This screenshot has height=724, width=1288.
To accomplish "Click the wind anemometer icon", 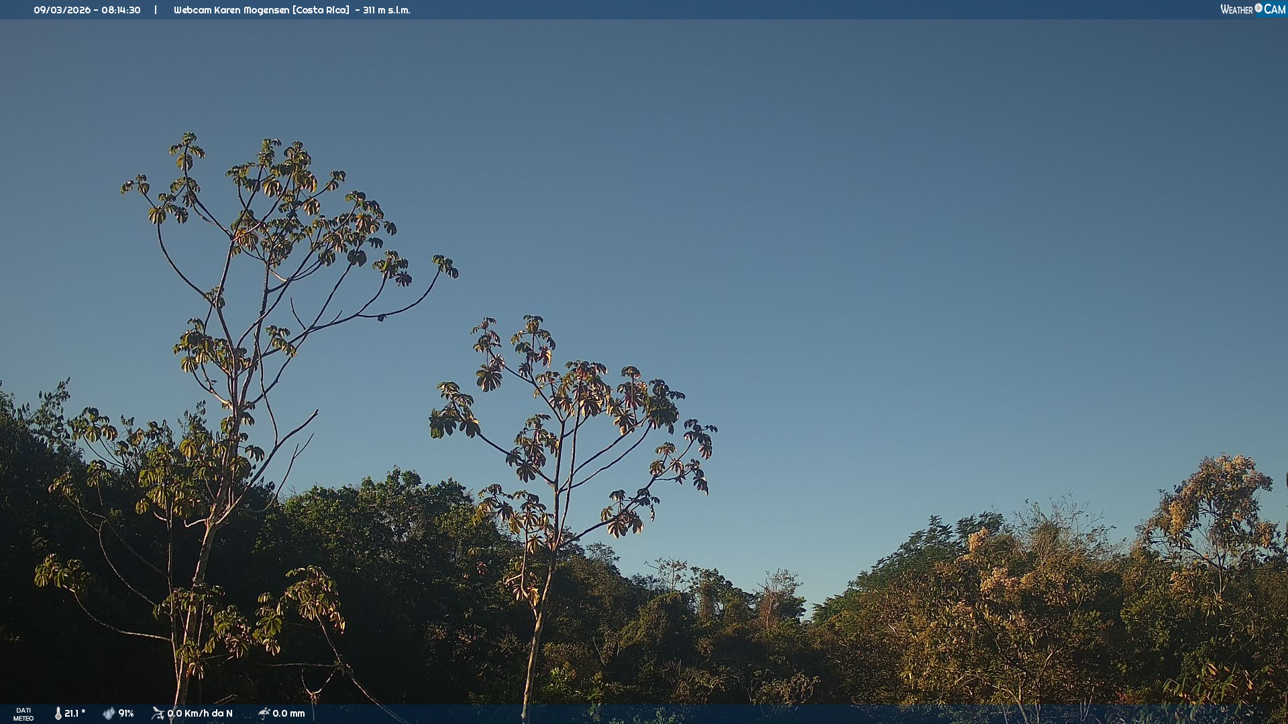I will (158, 713).
